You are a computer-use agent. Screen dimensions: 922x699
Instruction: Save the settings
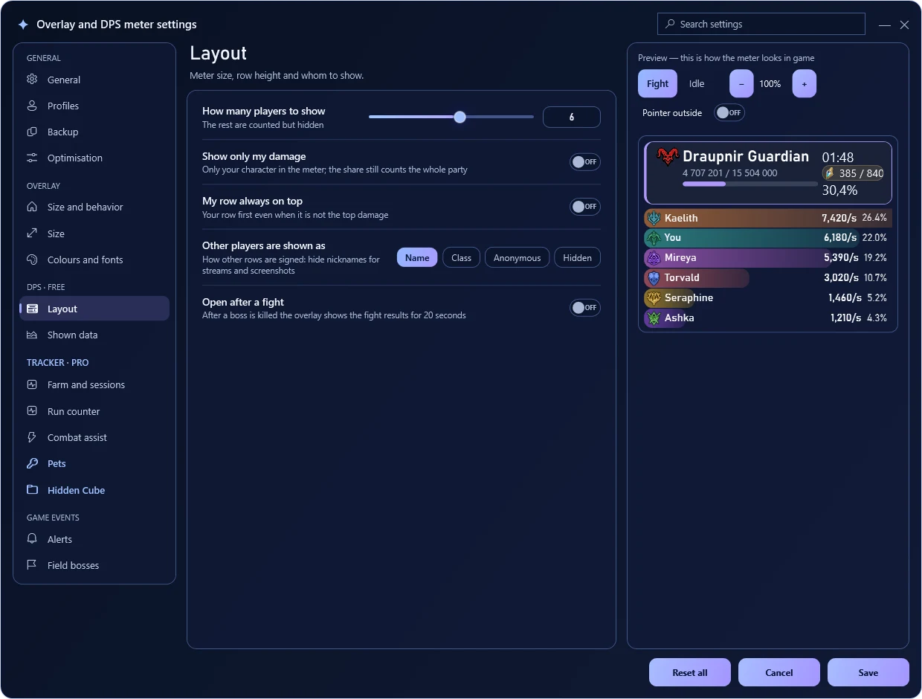868,672
